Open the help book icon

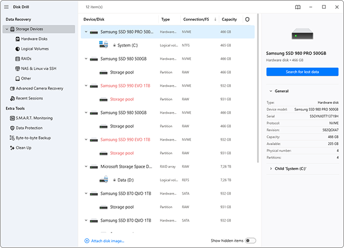298,7
